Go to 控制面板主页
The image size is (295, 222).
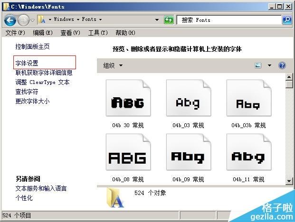point(33,46)
